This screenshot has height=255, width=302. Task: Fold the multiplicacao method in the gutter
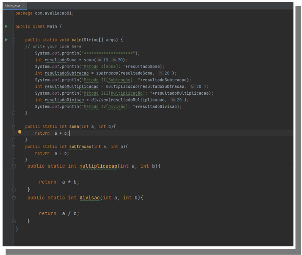coord(14,166)
